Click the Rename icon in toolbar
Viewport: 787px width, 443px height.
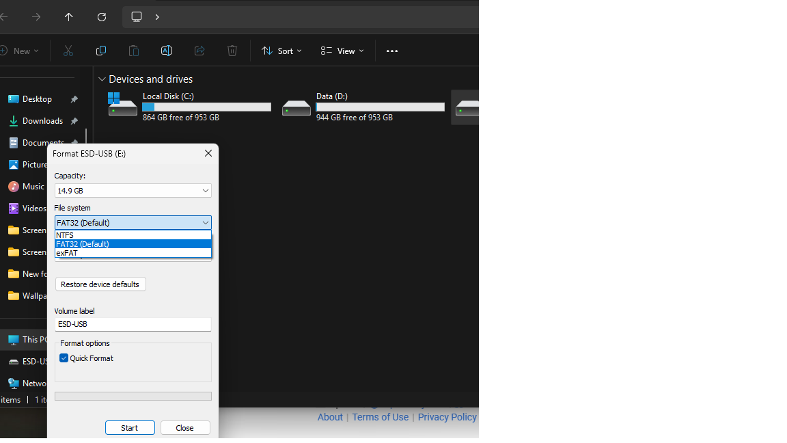tap(166, 51)
